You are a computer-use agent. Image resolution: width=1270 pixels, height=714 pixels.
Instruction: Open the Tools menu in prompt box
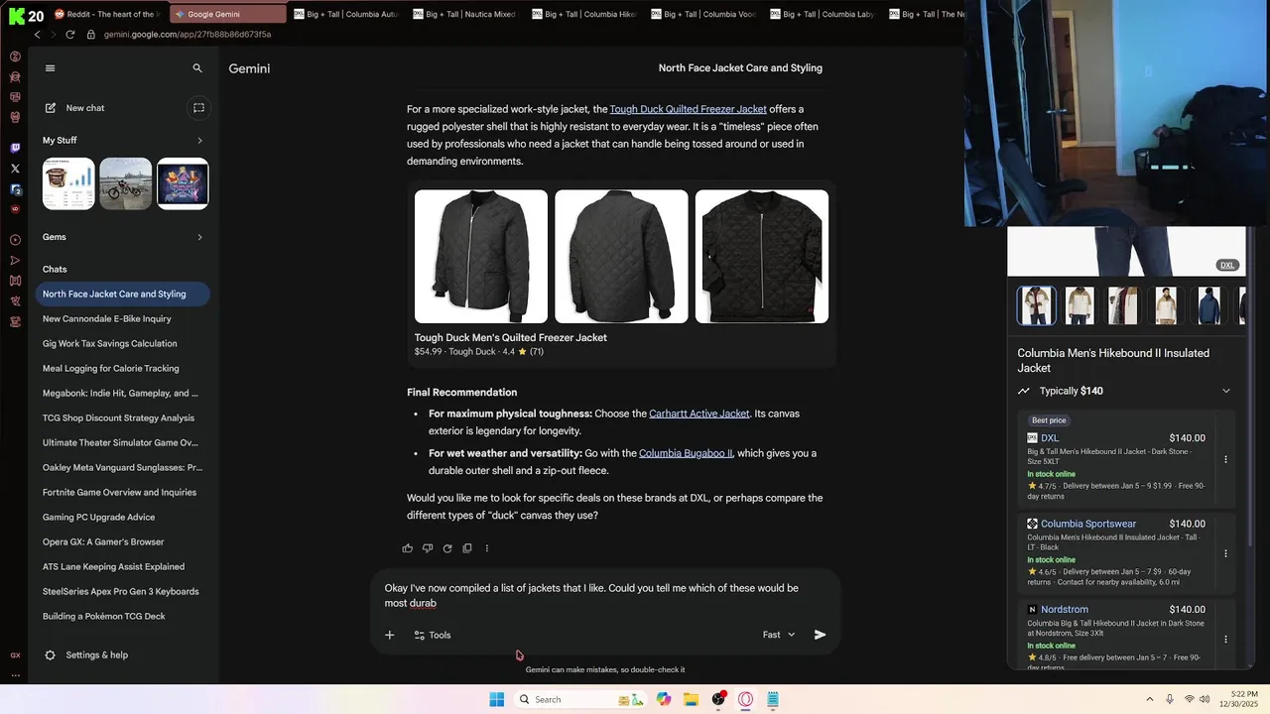pyautogui.click(x=433, y=635)
